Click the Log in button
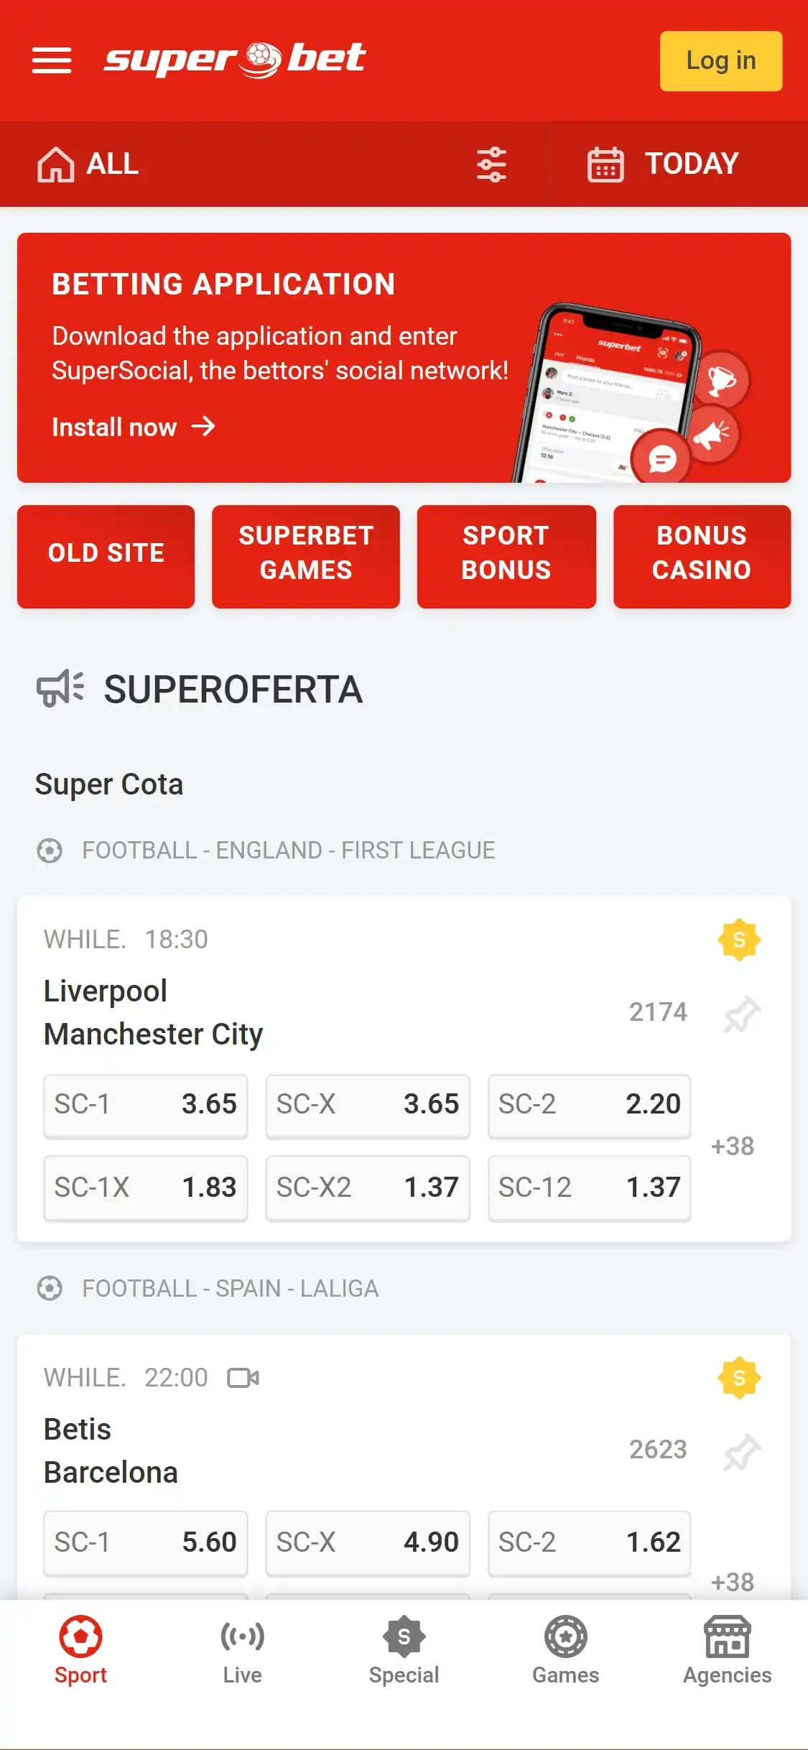The image size is (808, 1750). (x=720, y=61)
